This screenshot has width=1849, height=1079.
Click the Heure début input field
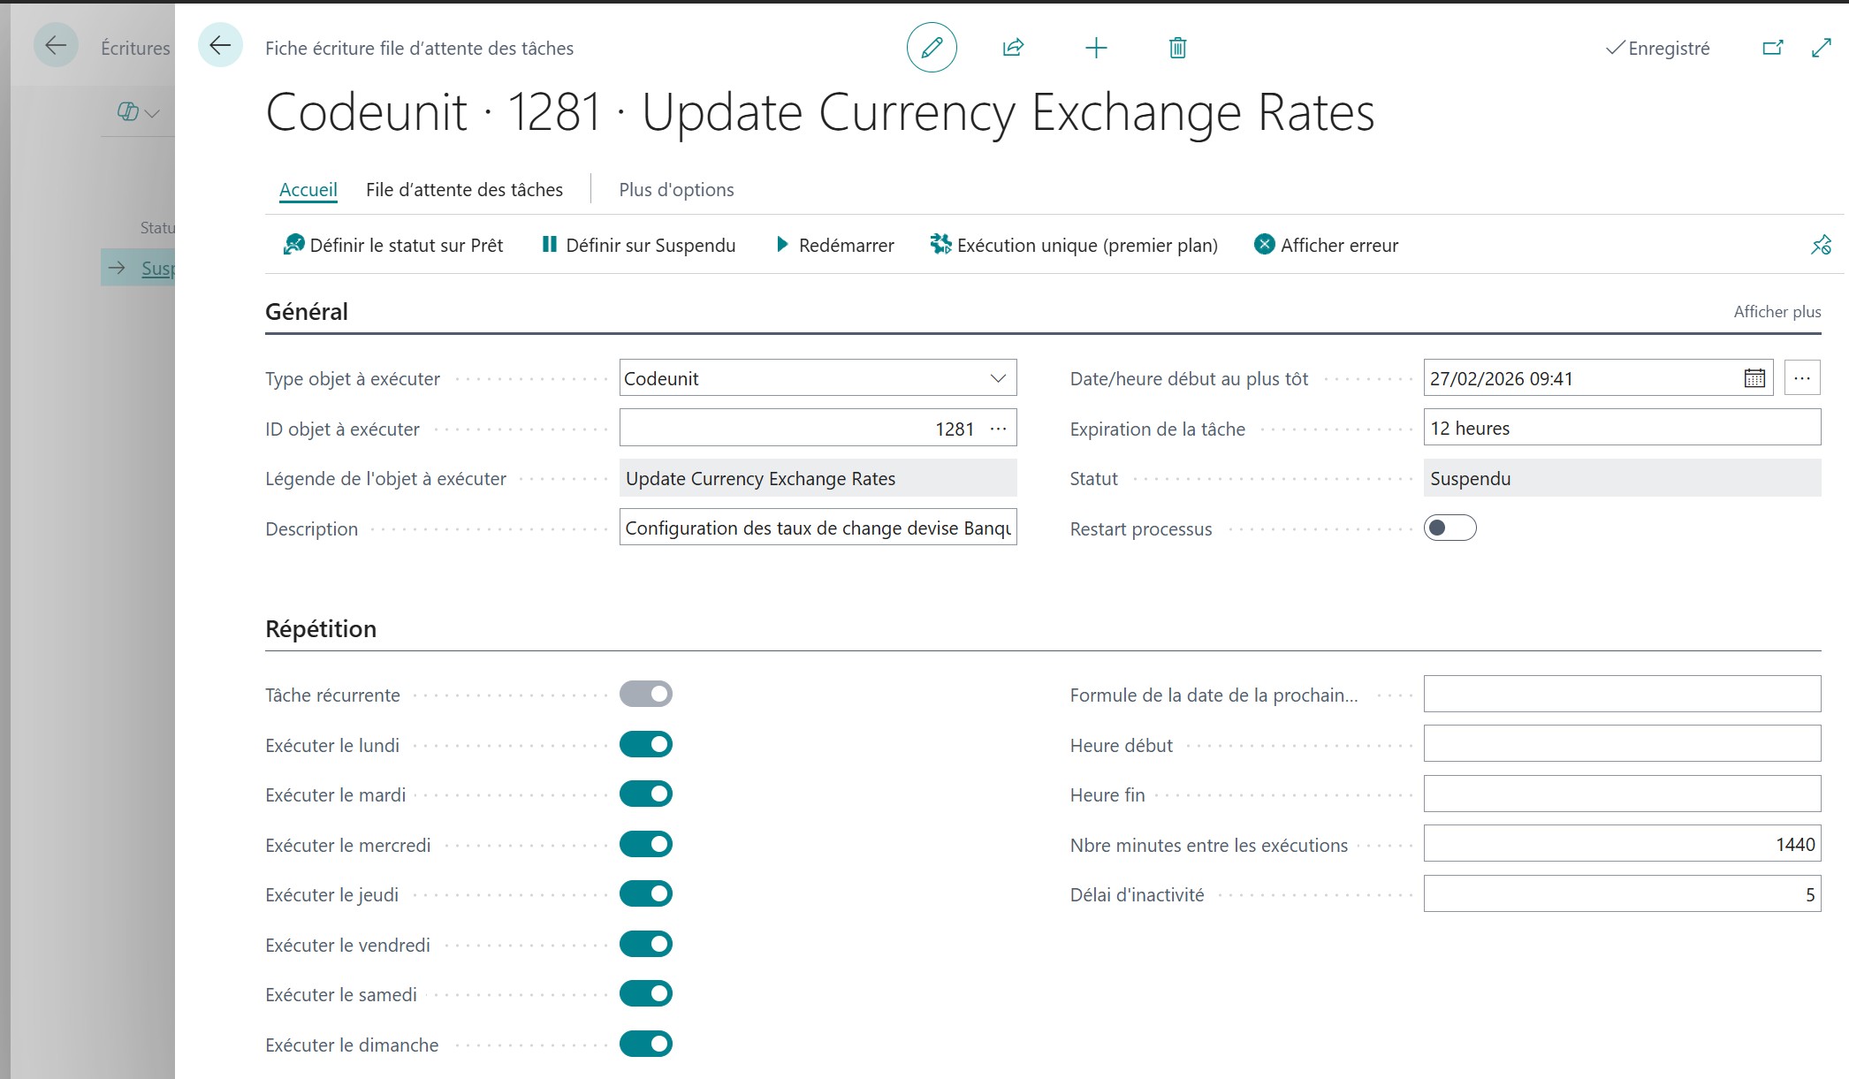pyautogui.click(x=1622, y=743)
